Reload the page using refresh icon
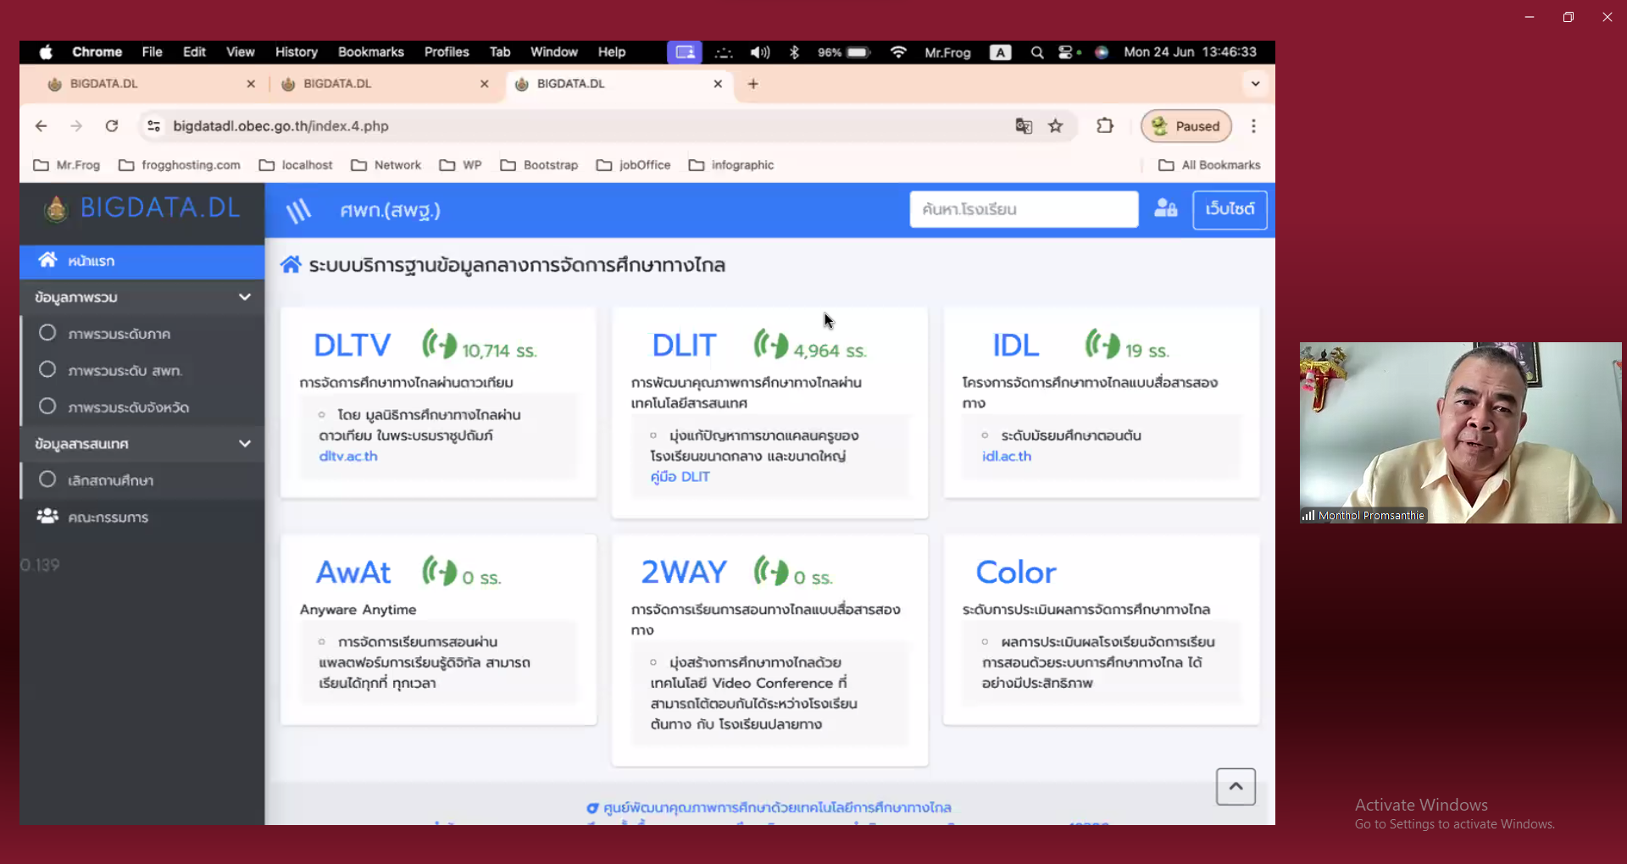1627x864 pixels. (x=111, y=126)
